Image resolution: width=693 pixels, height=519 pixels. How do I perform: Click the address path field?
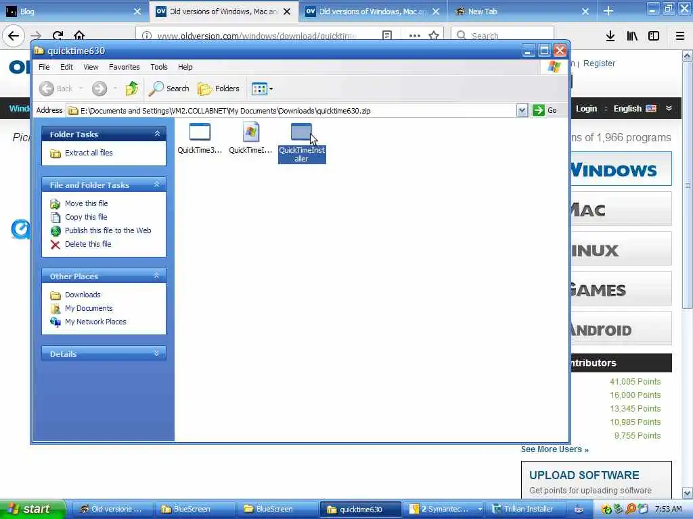pos(291,111)
